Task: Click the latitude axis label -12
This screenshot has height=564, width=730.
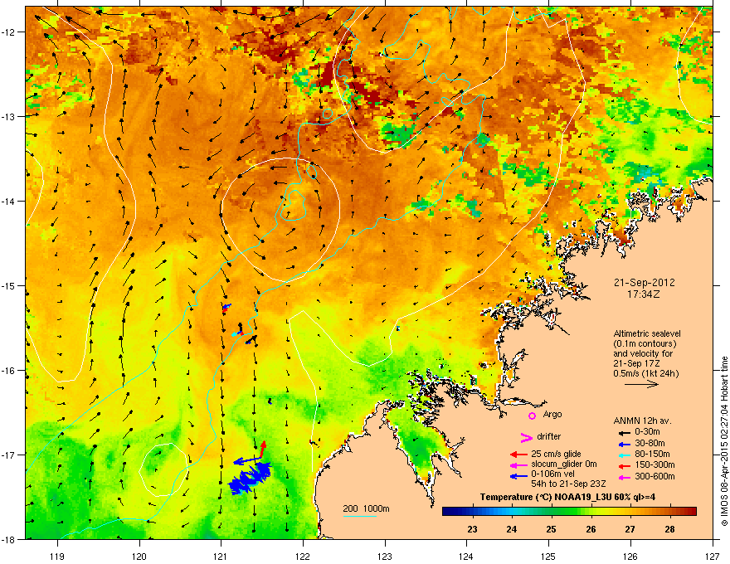Action: [x=8, y=32]
